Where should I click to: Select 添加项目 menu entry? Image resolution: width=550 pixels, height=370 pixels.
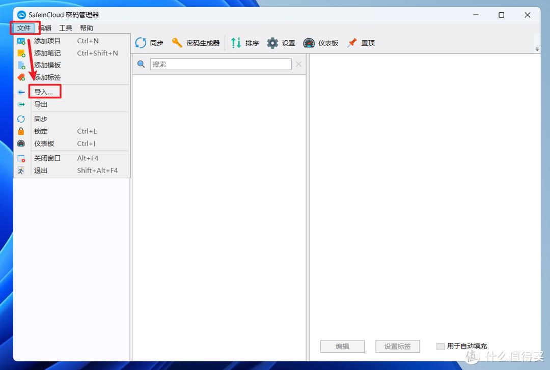[47, 41]
